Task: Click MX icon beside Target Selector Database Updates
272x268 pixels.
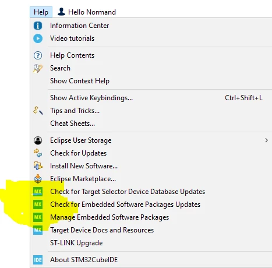Action: [38, 192]
